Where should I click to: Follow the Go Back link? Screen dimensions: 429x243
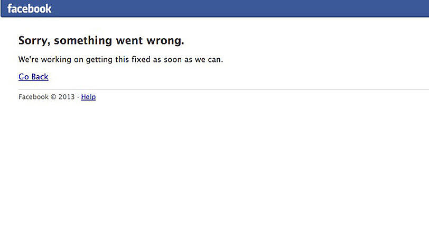pos(33,77)
